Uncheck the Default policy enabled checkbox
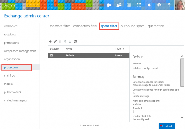Screen dimensions: 185x129 (x=51, y=55)
